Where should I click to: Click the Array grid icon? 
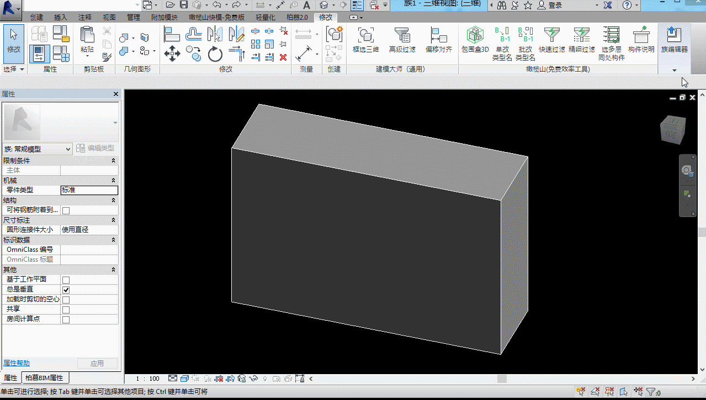255,44
